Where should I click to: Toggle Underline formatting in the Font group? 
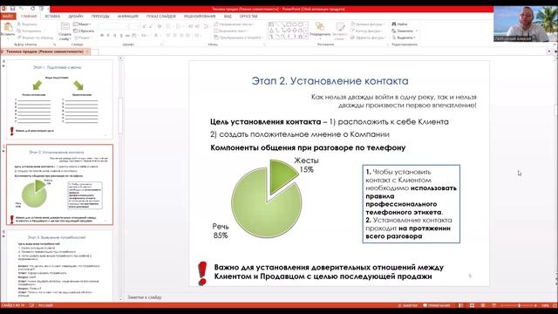(x=114, y=36)
